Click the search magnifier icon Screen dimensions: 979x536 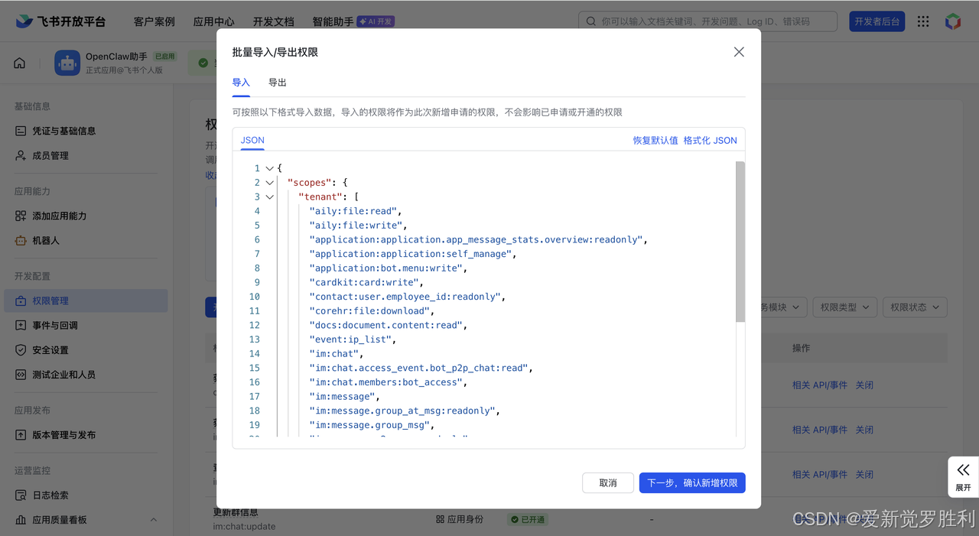point(591,21)
